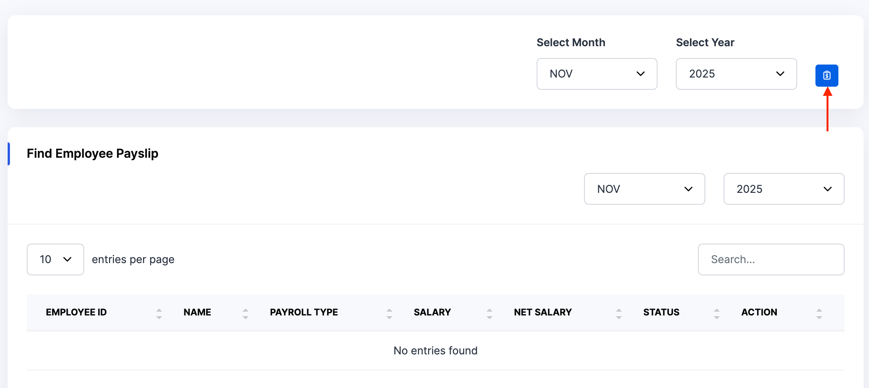Open the Select Month NOV dropdown
Viewport: 869px width, 388px height.
[597, 74]
